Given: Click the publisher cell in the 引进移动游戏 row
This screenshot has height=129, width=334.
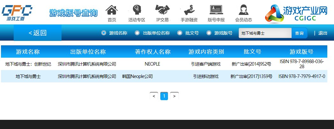Looking at the screenshot, I should coord(87,76).
